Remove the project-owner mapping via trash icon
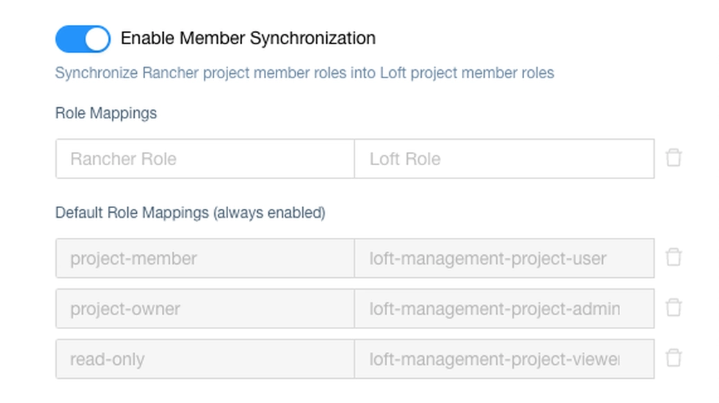This screenshot has width=719, height=403. click(x=673, y=308)
